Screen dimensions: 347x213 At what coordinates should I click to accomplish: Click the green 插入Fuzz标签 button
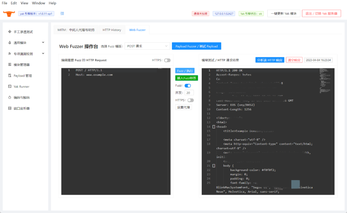(x=187, y=78)
